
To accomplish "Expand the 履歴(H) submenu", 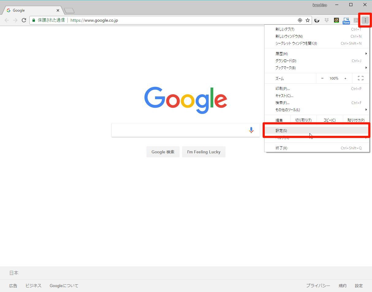I will [317, 54].
